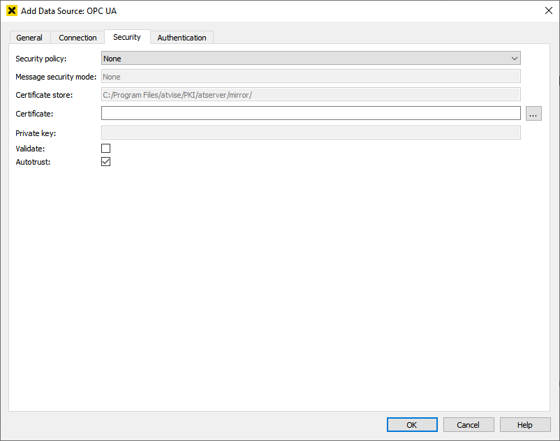560x441 pixels.
Task: Click the Private key field
Action: coord(311,133)
